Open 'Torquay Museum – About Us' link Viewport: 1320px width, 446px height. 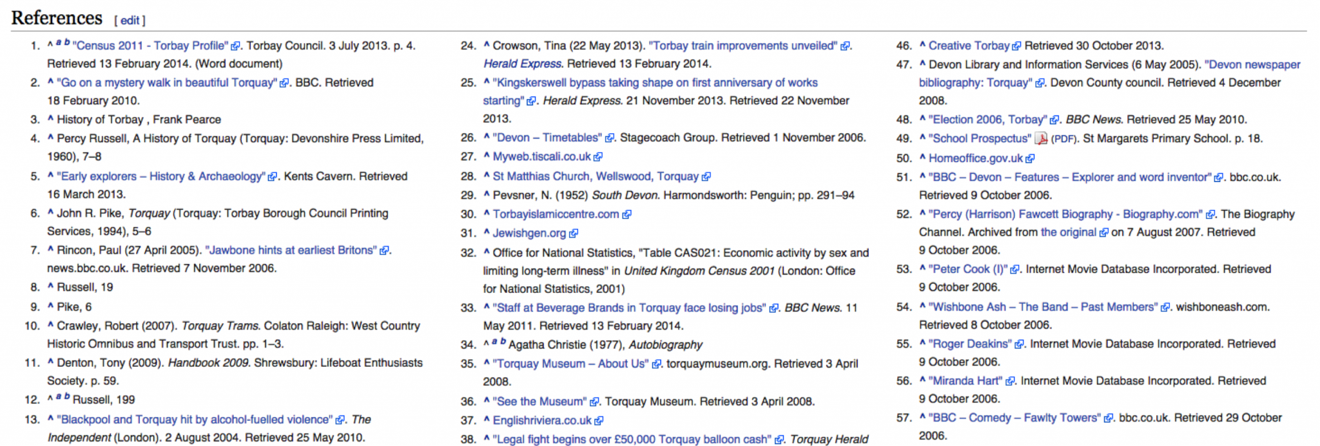pos(570,364)
